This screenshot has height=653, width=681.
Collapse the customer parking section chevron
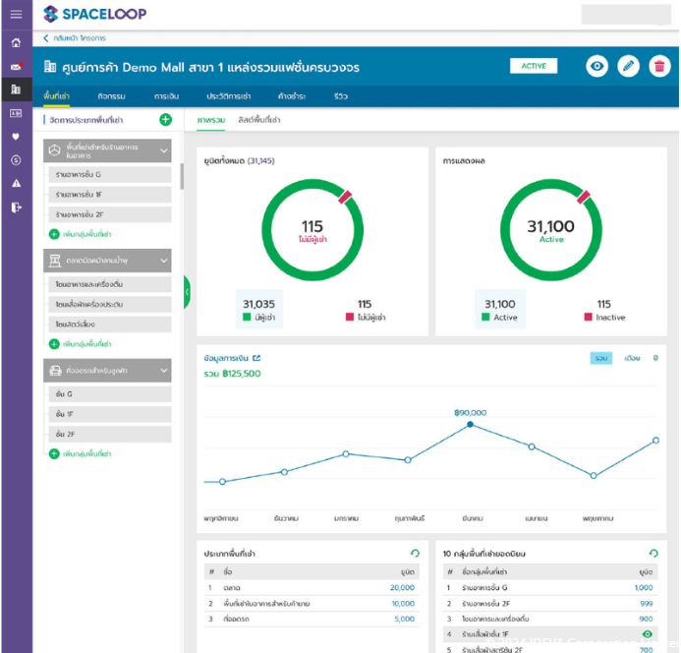coord(164,371)
